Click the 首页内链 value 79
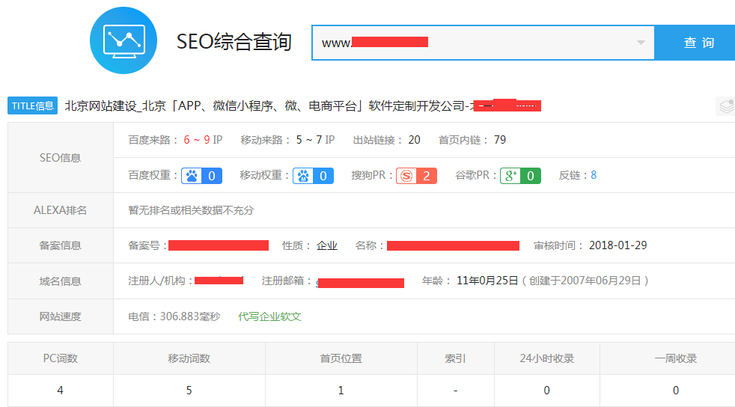735x407 pixels. [500, 140]
